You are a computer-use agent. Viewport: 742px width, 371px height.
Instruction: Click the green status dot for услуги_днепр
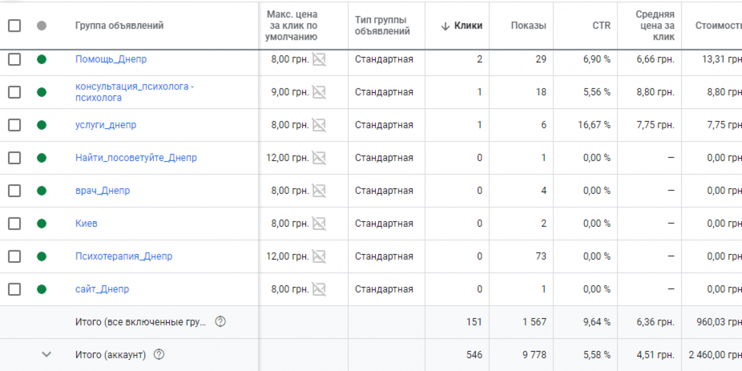click(42, 125)
